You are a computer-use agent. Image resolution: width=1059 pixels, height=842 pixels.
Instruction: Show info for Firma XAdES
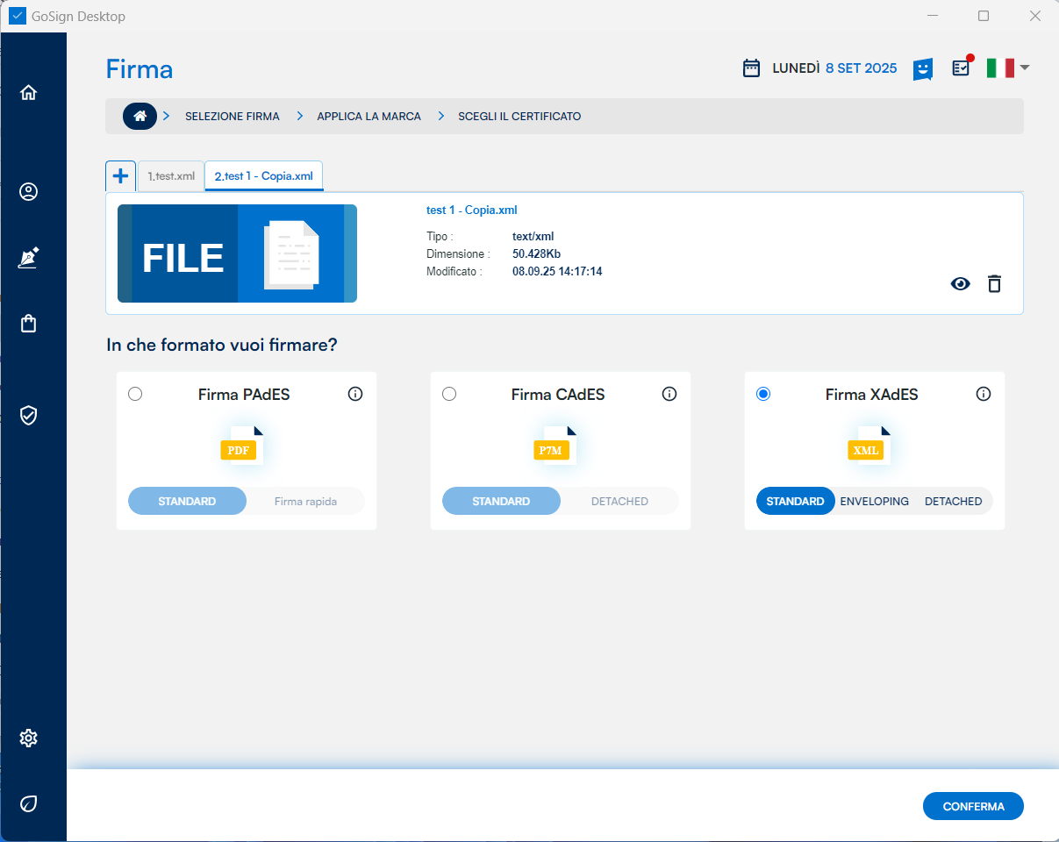click(x=984, y=395)
